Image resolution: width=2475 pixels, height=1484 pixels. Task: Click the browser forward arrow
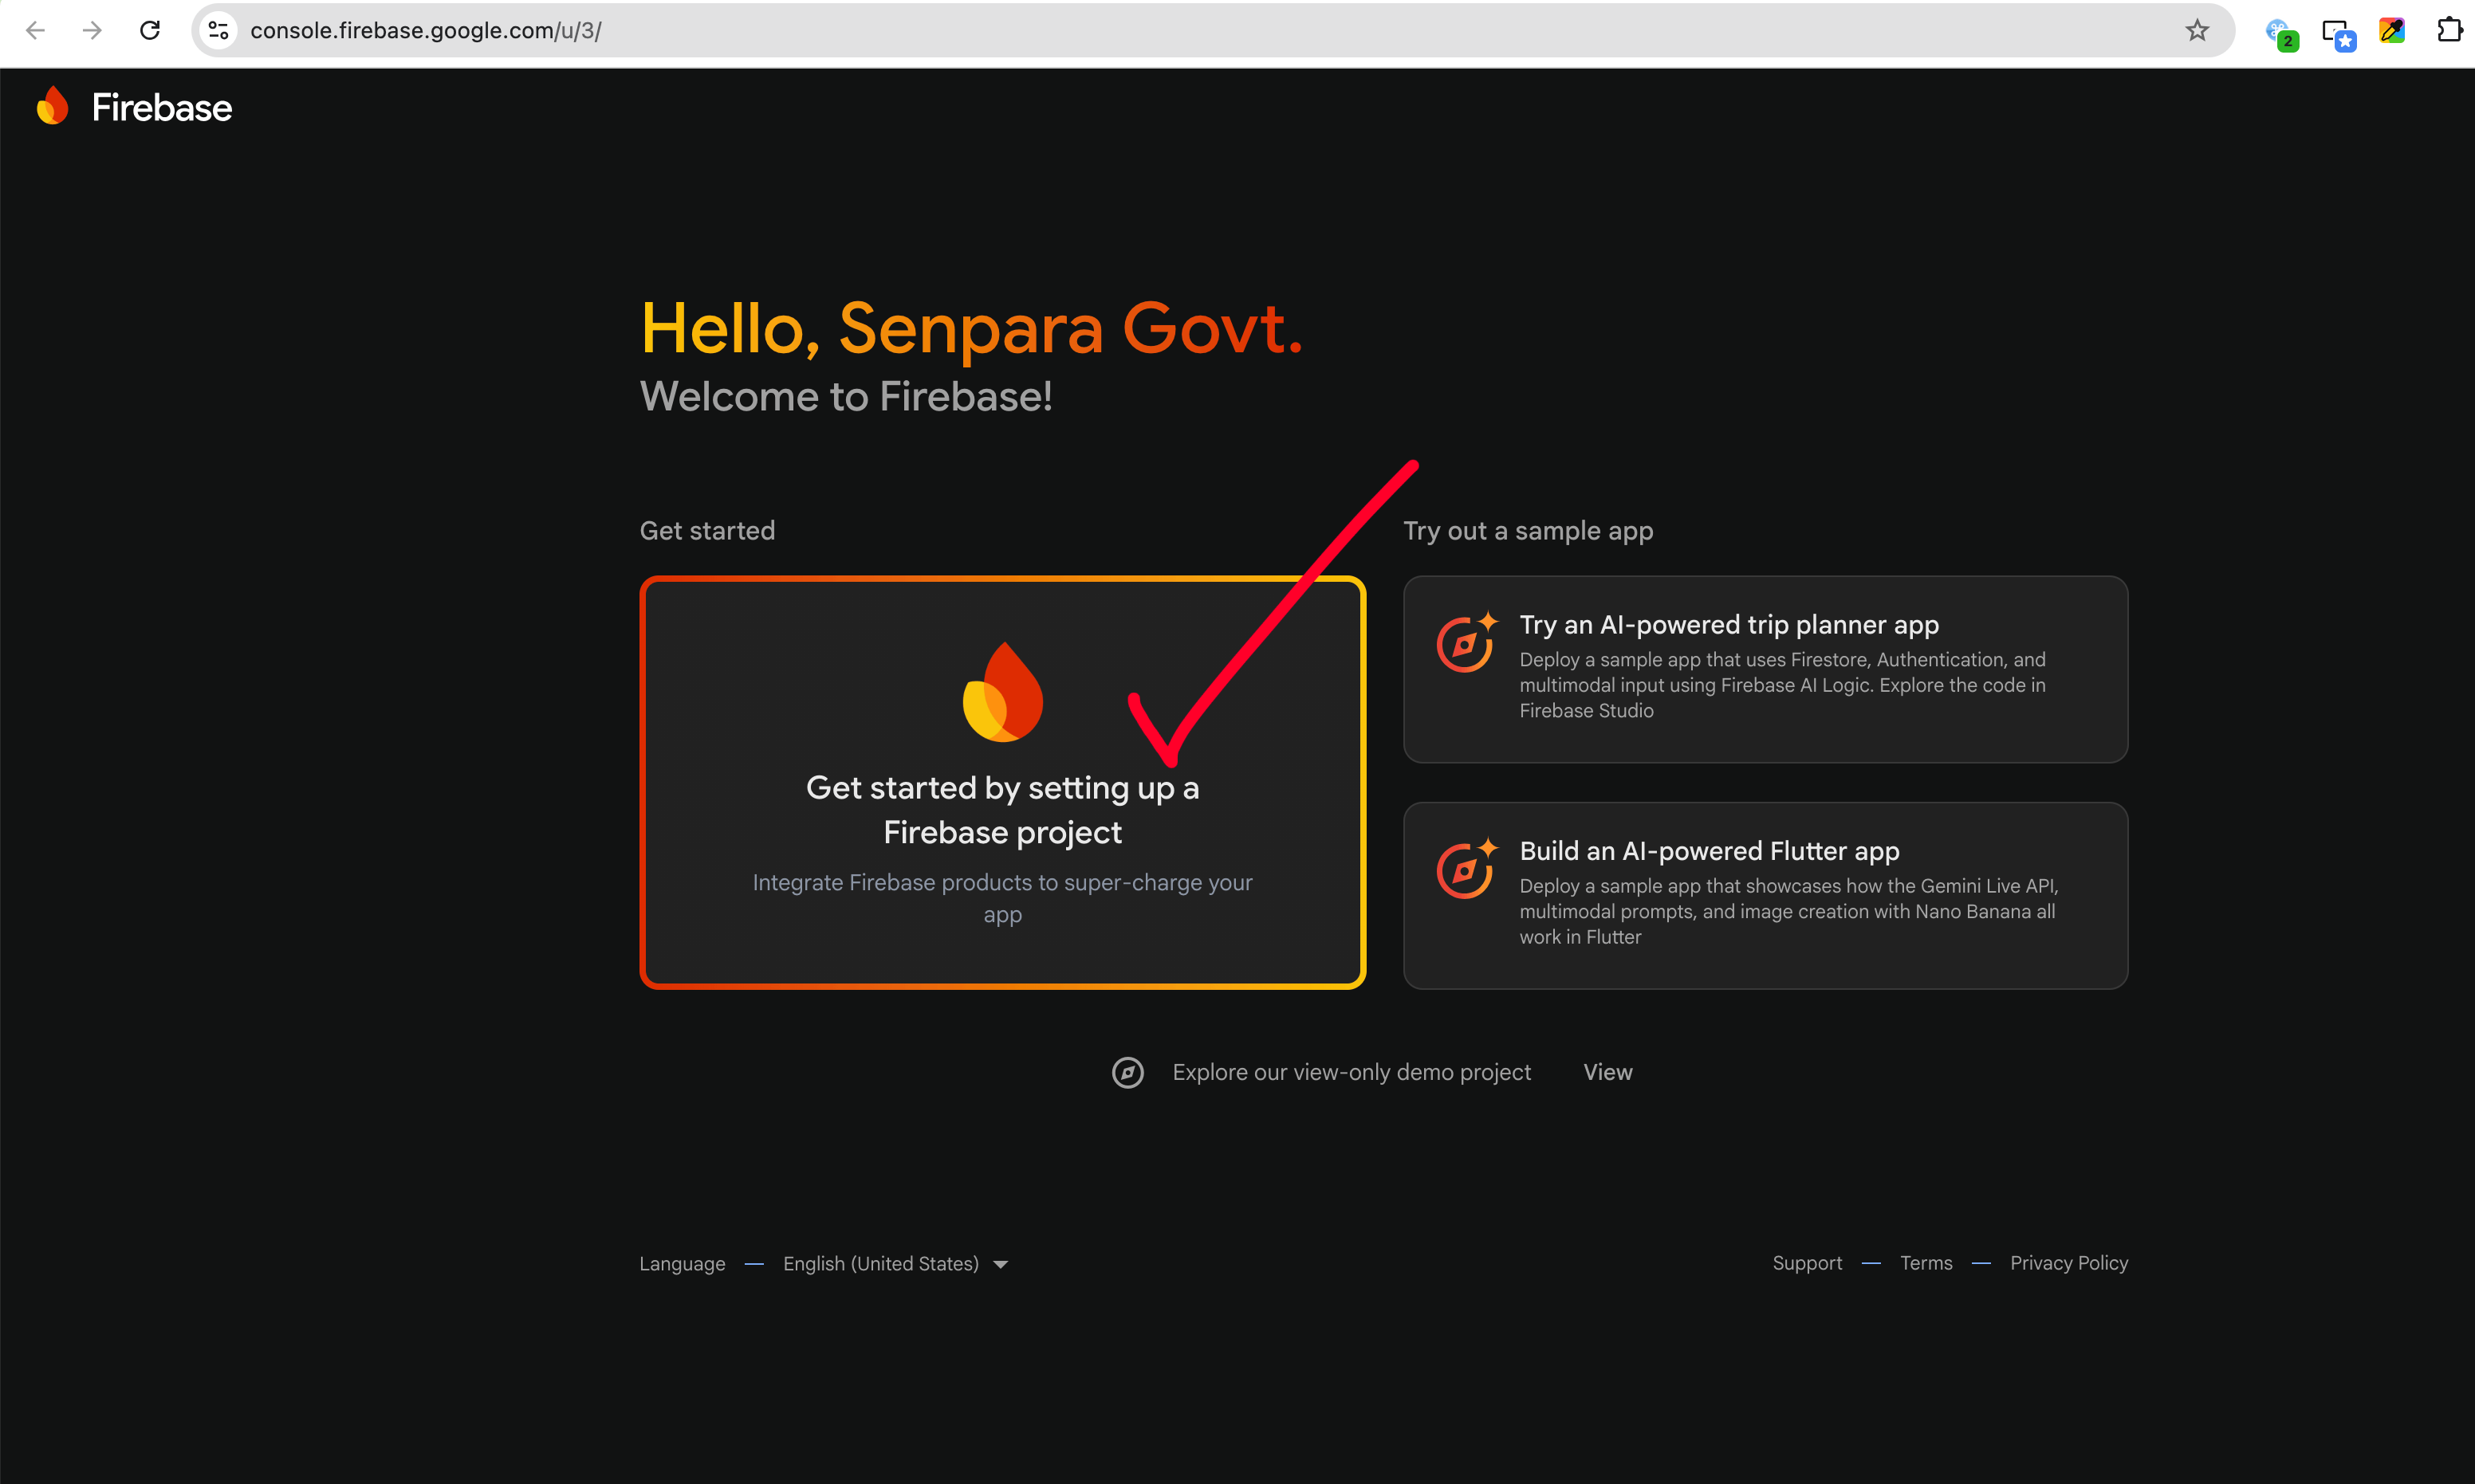point(92,30)
